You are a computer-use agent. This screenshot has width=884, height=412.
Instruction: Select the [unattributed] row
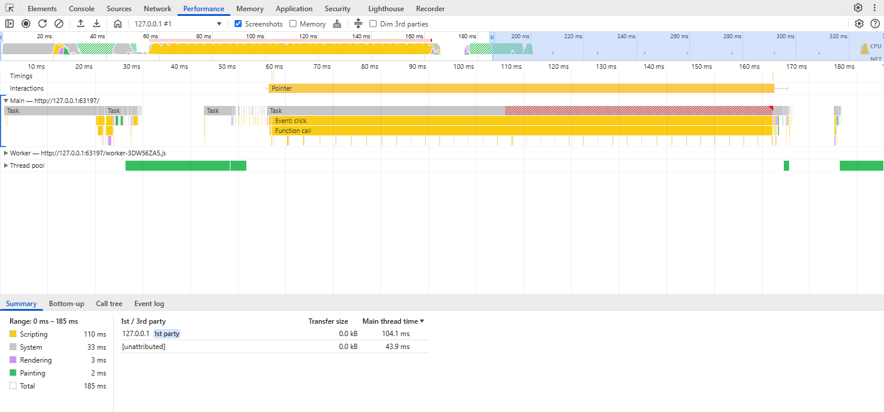point(274,347)
